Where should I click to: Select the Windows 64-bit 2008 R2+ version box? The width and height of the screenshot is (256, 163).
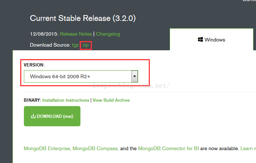click(81, 76)
